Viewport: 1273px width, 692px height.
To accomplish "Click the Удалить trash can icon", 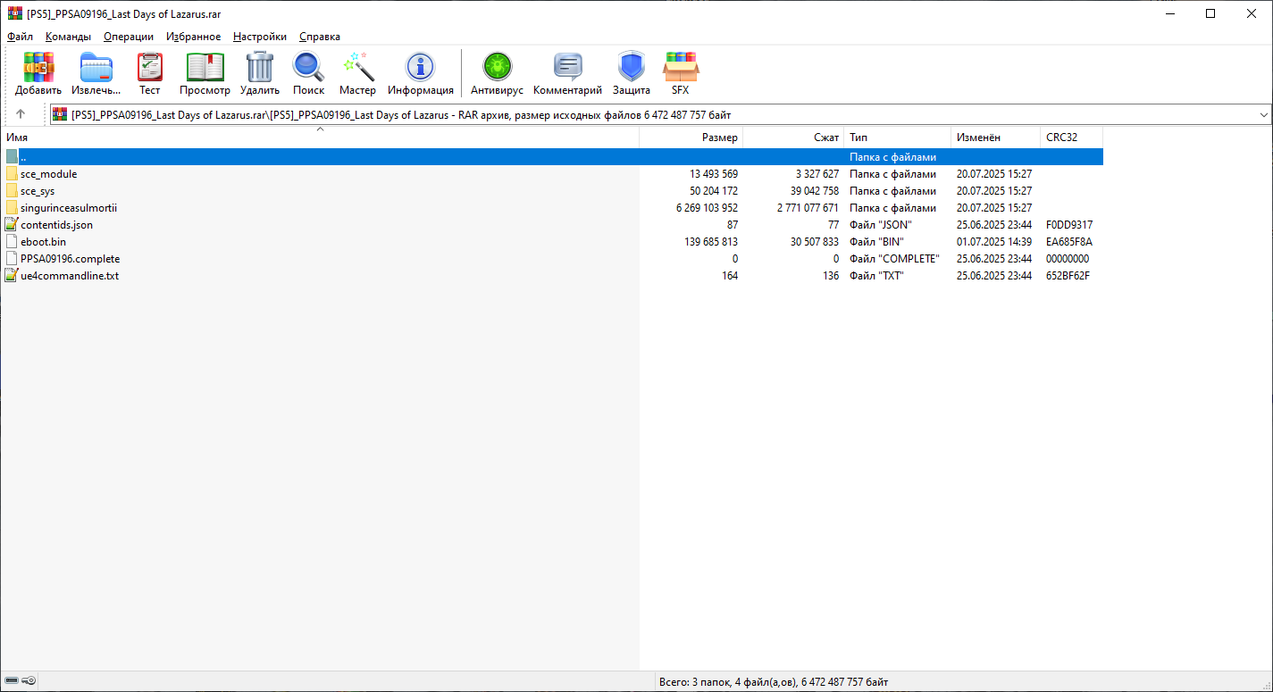I will [x=259, y=67].
